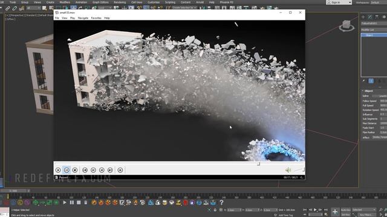This screenshot has width=387, height=217.
Task: Click the Affect button in Object rollout
Action: pyautogui.click(x=379, y=137)
